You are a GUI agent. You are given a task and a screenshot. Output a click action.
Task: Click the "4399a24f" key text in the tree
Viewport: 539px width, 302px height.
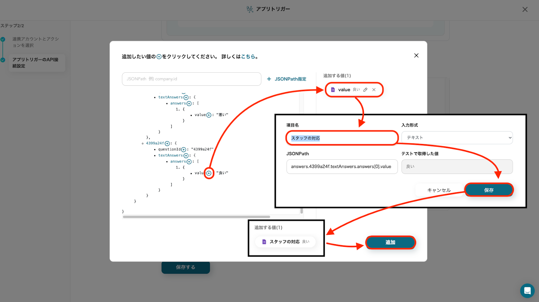coord(155,143)
